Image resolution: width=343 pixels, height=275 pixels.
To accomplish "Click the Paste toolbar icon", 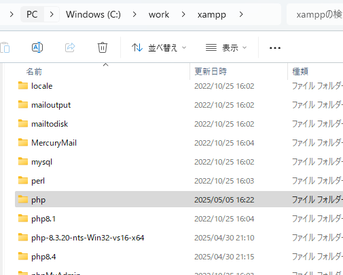I will pyautogui.click(x=5, y=47).
